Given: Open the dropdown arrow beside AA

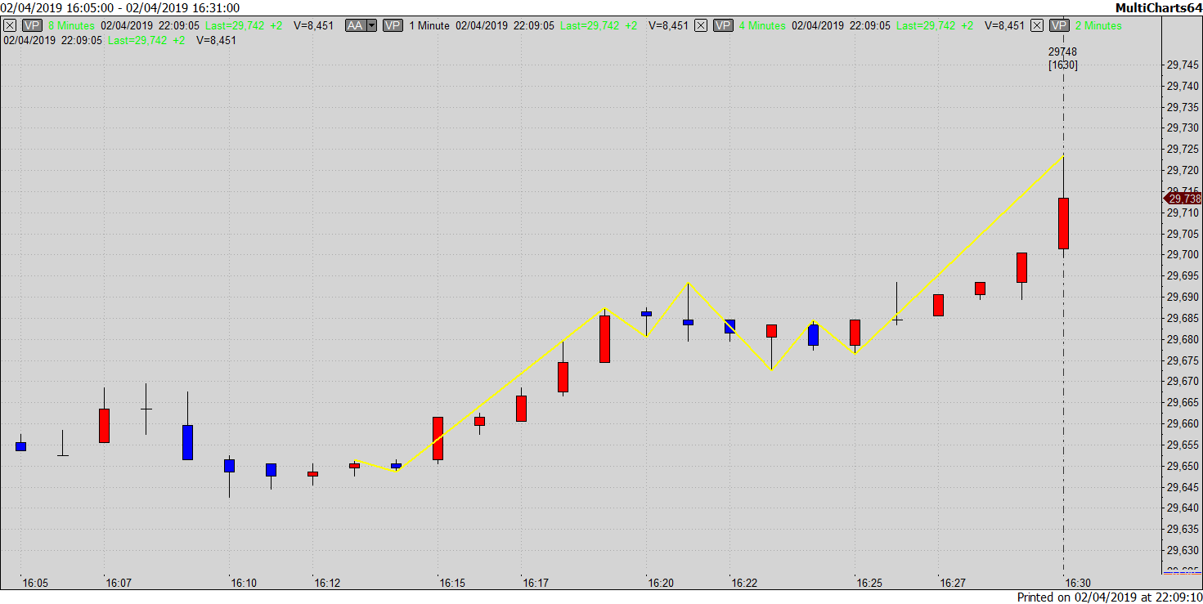Looking at the screenshot, I should (x=372, y=25).
